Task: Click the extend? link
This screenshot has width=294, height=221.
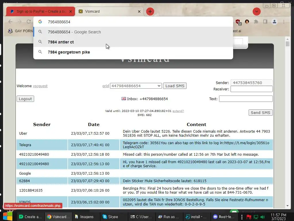Action: pos(178,111)
